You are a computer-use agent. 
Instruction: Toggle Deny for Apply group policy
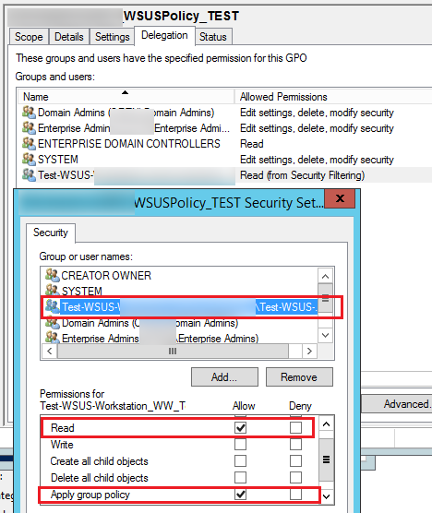(295, 495)
